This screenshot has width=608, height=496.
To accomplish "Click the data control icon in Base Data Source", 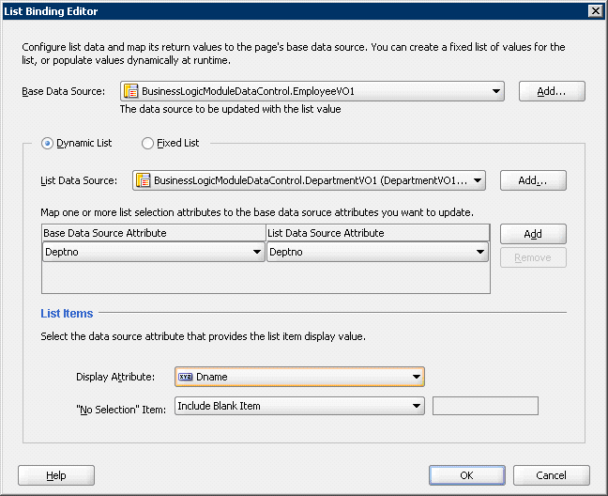I will tap(131, 92).
